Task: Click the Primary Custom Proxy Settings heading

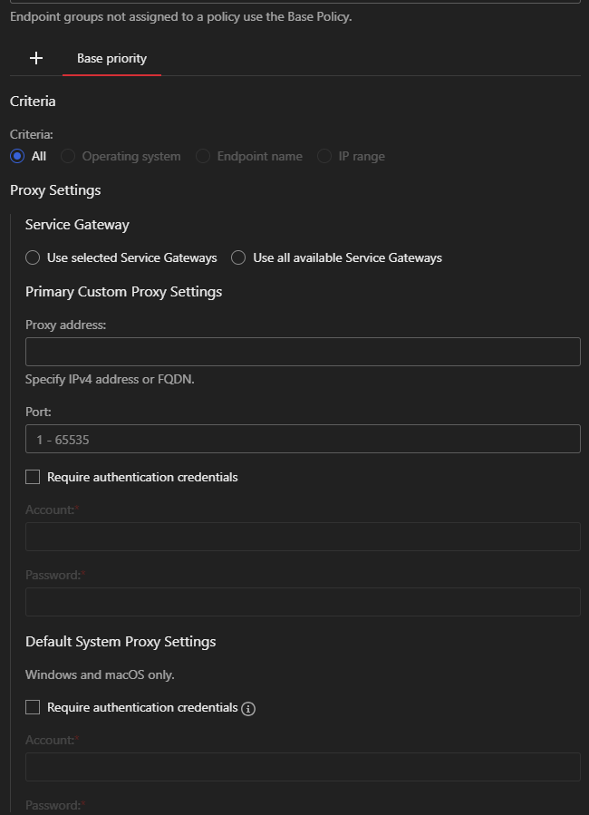Action: pyautogui.click(x=123, y=292)
